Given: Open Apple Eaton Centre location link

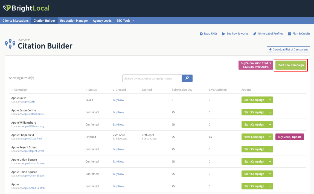Looking at the screenshot, I should pos(33,114).
